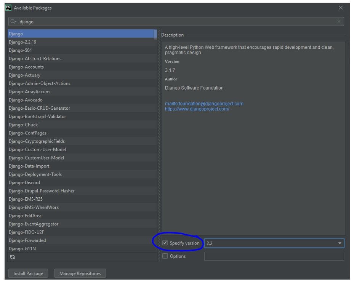
Task: Click the magnifier icon in search field
Action: tap(13, 22)
